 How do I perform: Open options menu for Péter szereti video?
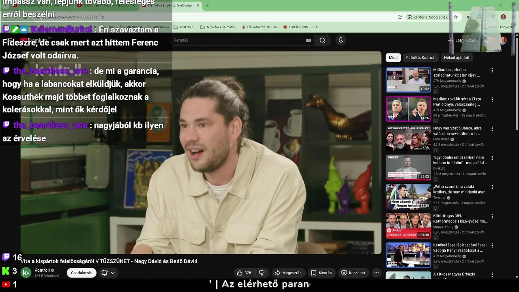point(492,187)
